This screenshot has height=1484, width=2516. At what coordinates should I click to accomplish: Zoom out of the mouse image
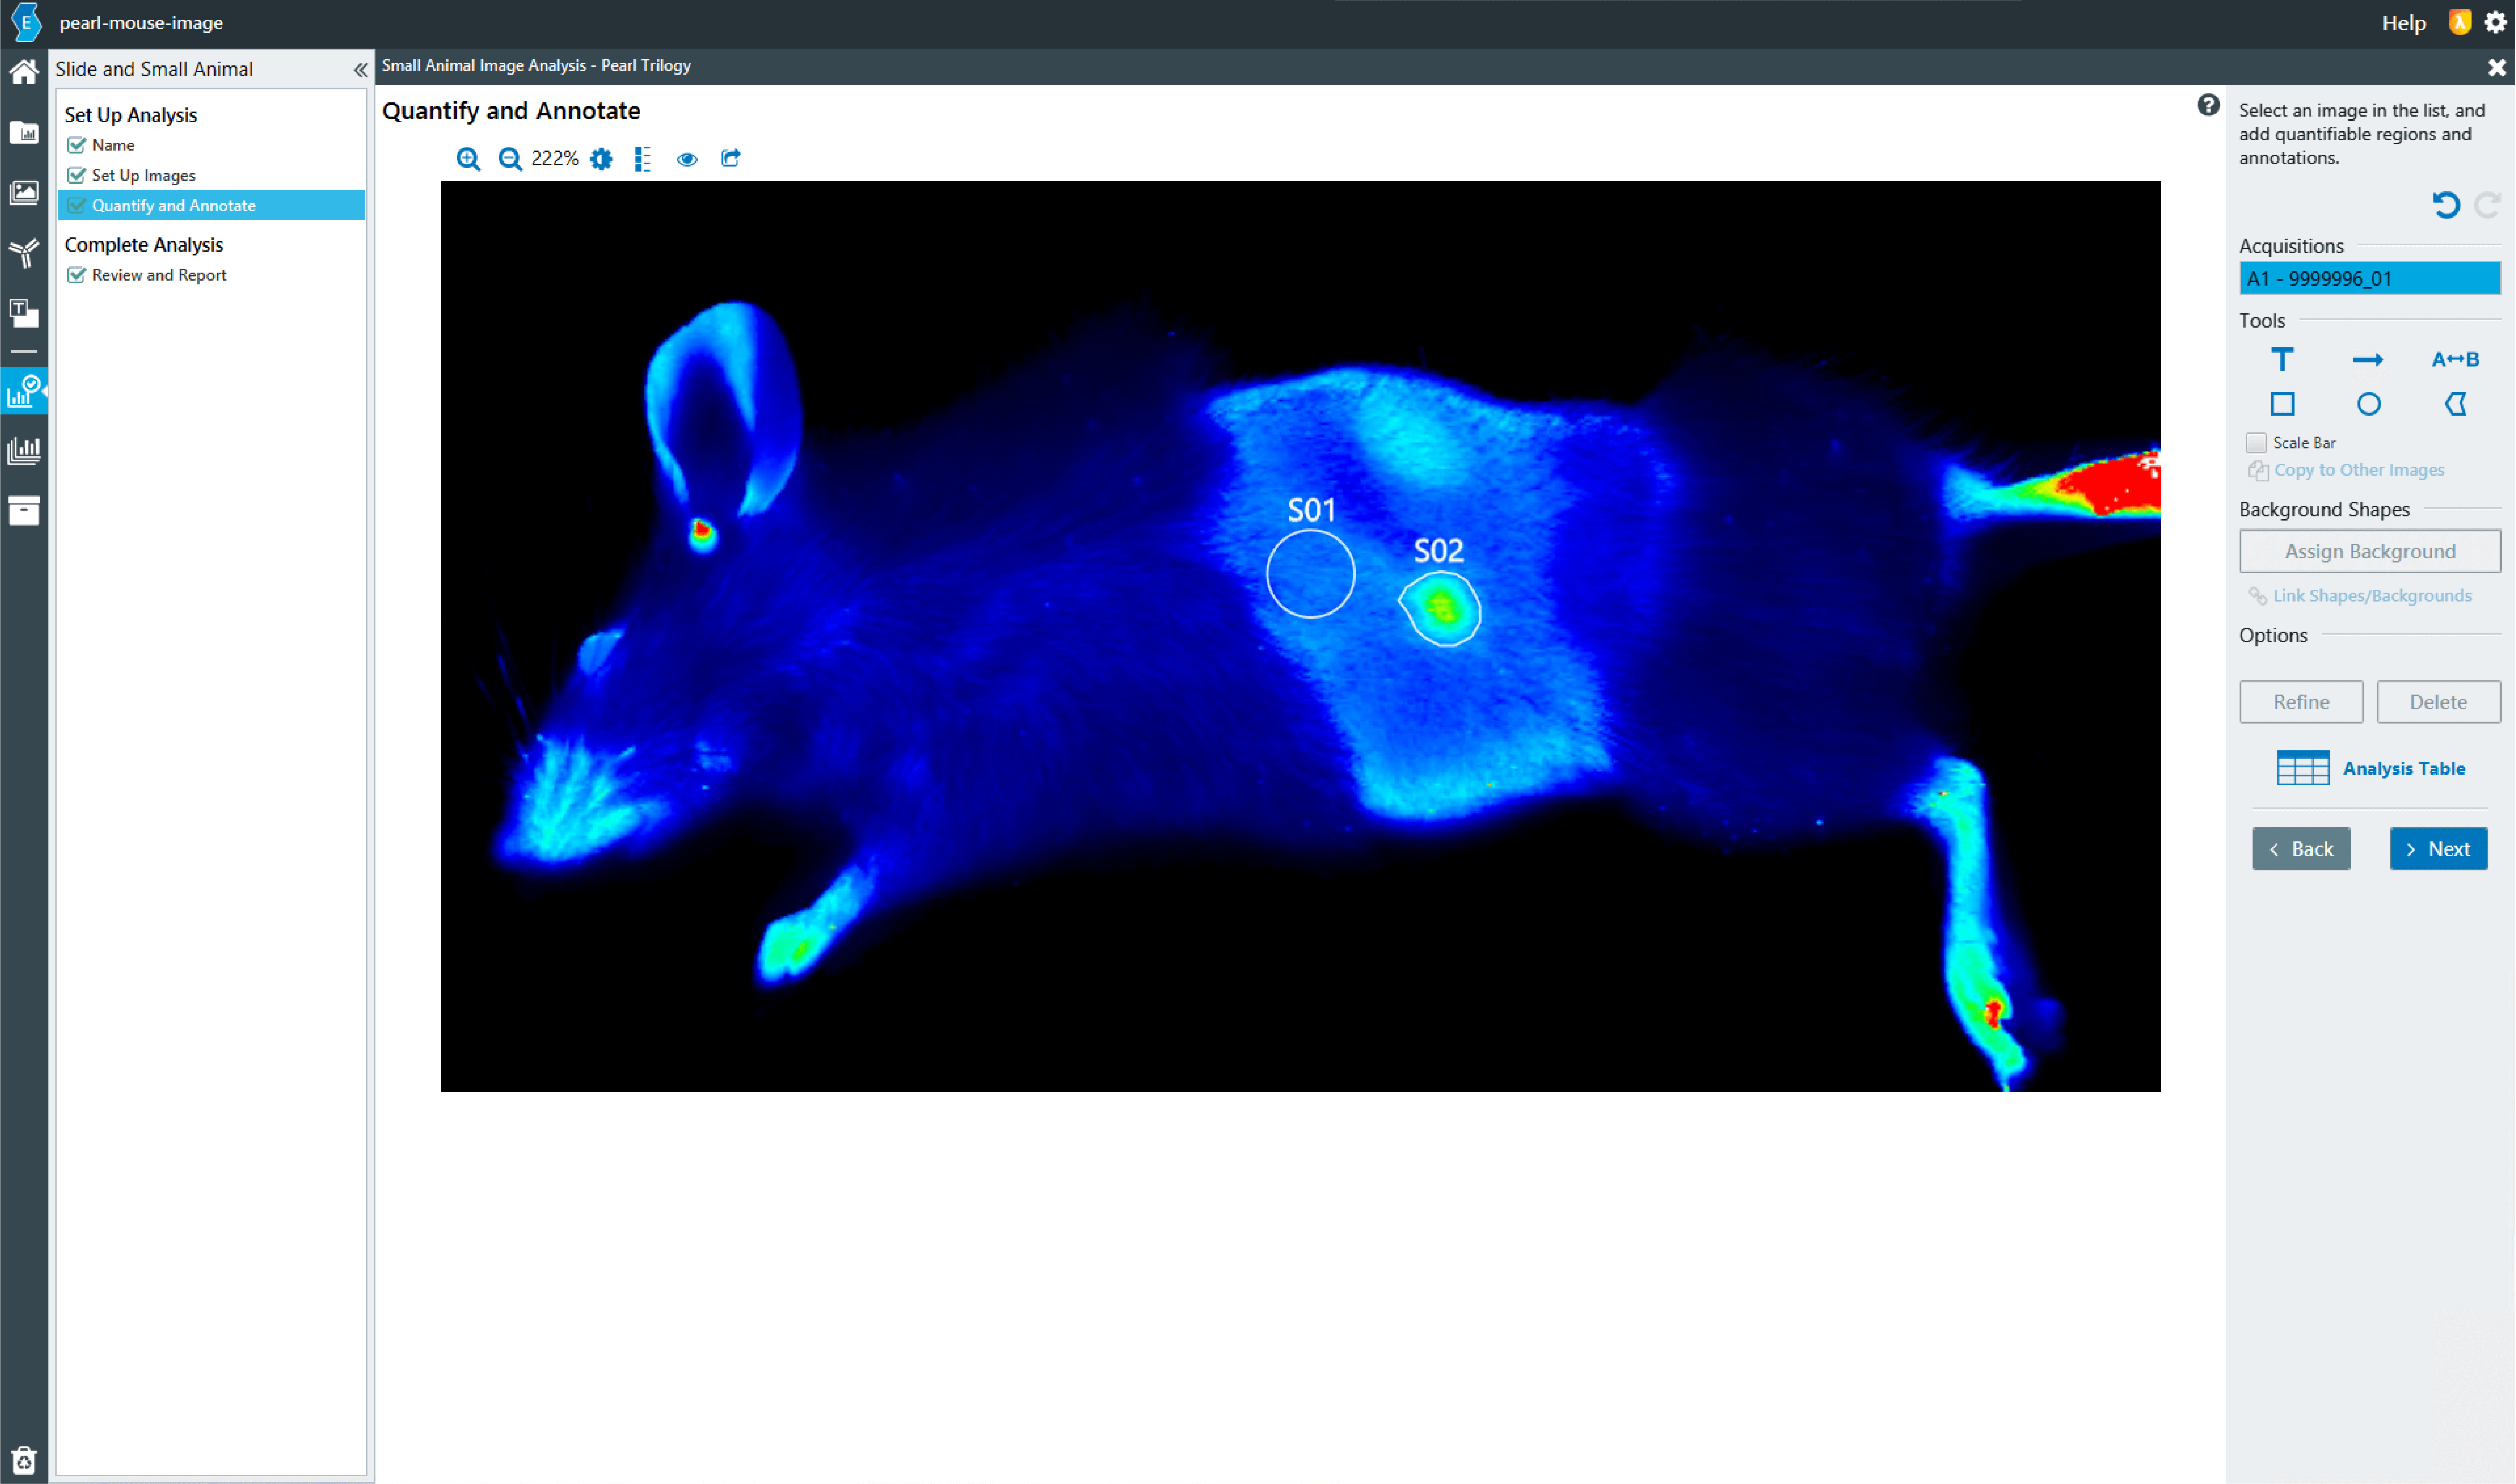point(510,159)
